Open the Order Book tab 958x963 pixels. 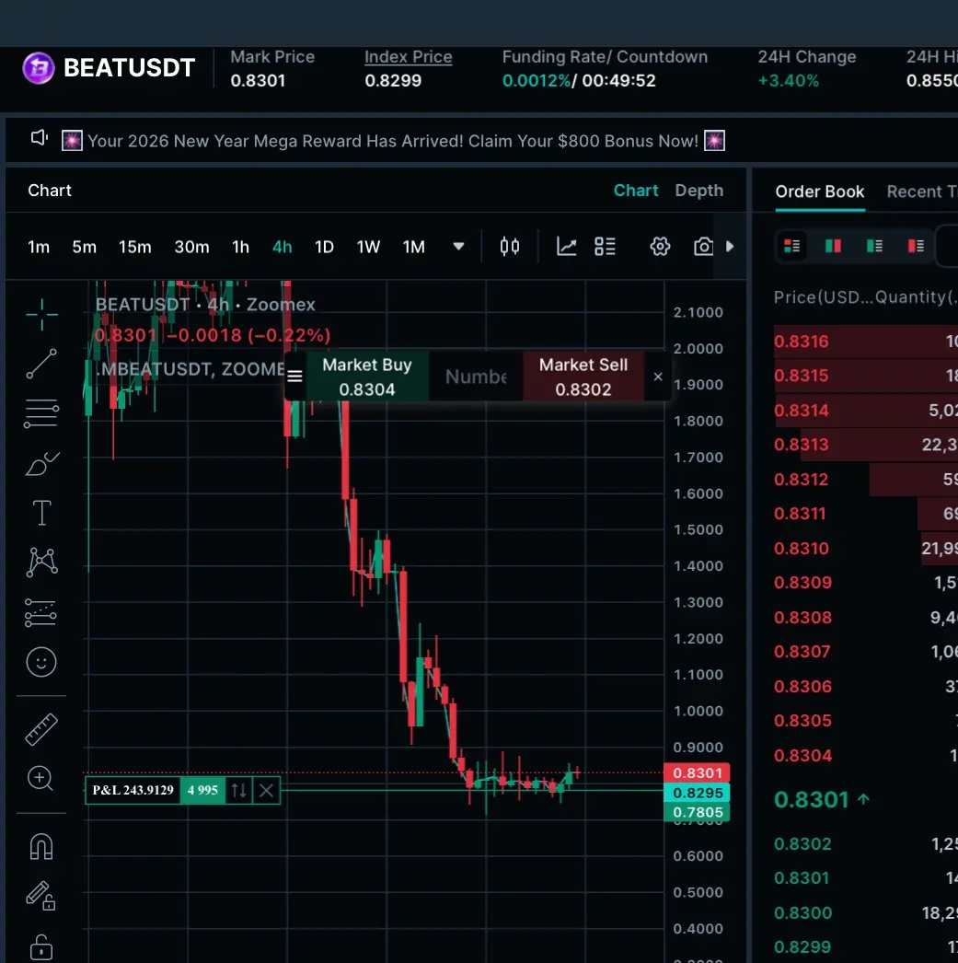pos(819,191)
